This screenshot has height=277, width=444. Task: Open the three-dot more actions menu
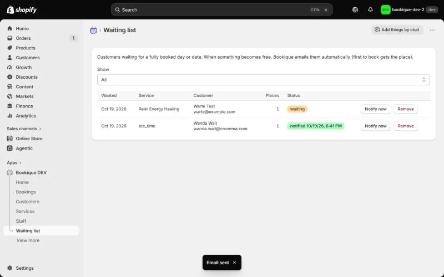(432, 30)
